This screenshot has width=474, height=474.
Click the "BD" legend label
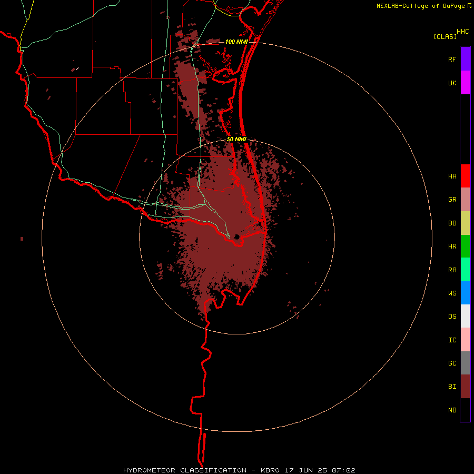pyautogui.click(x=452, y=223)
